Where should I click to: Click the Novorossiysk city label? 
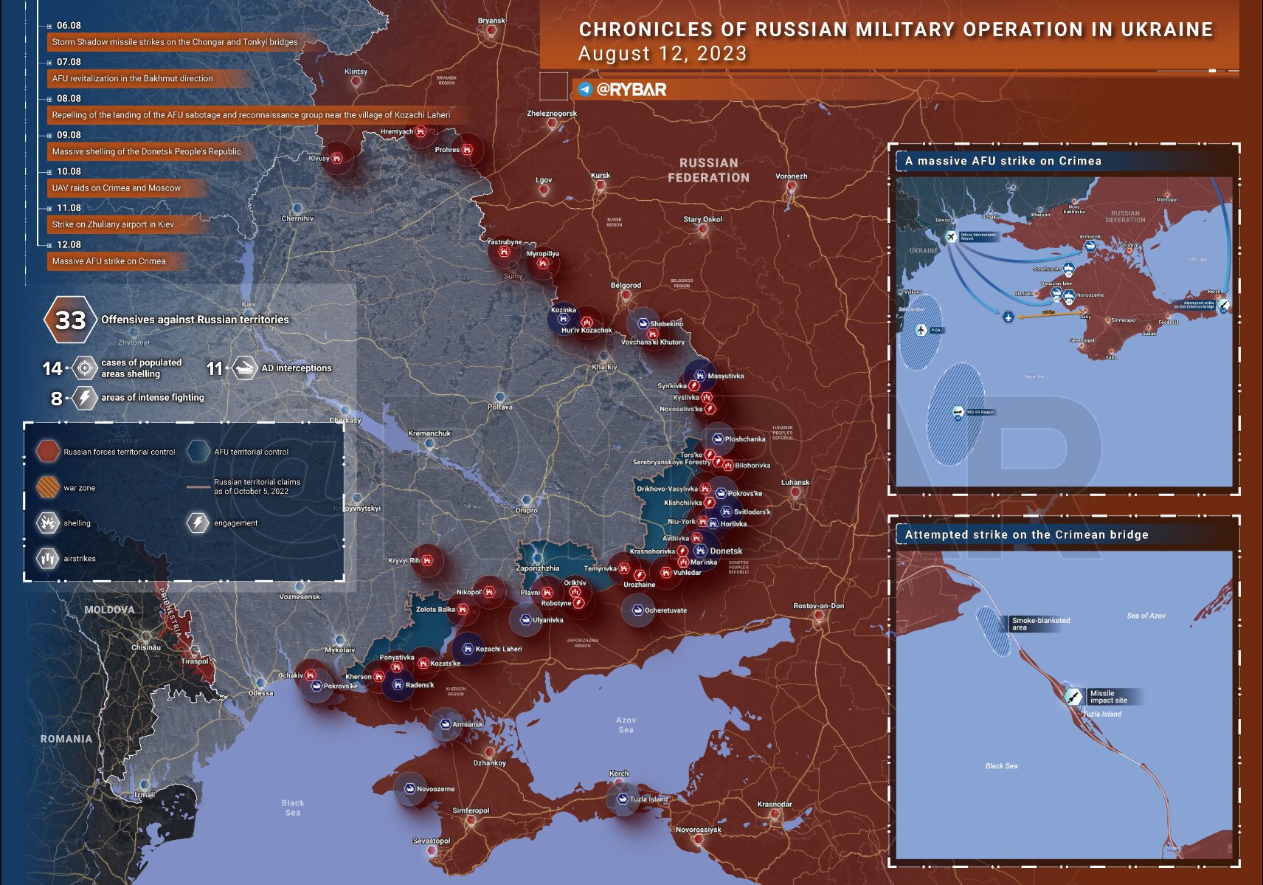tap(699, 830)
